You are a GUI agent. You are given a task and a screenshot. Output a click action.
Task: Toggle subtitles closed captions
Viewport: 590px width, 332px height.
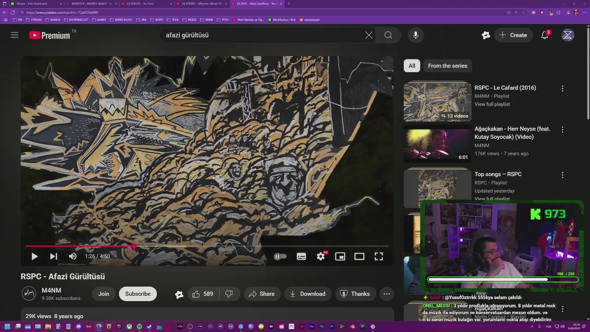301,256
